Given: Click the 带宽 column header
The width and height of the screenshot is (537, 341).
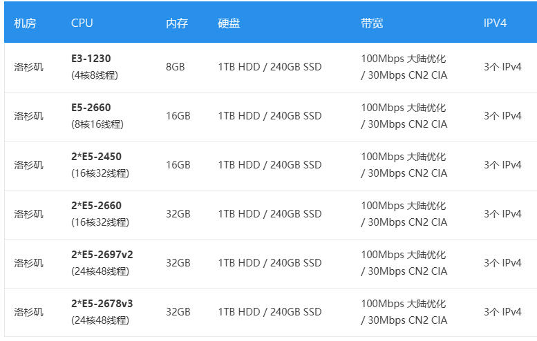Looking at the screenshot, I should 372,23.
